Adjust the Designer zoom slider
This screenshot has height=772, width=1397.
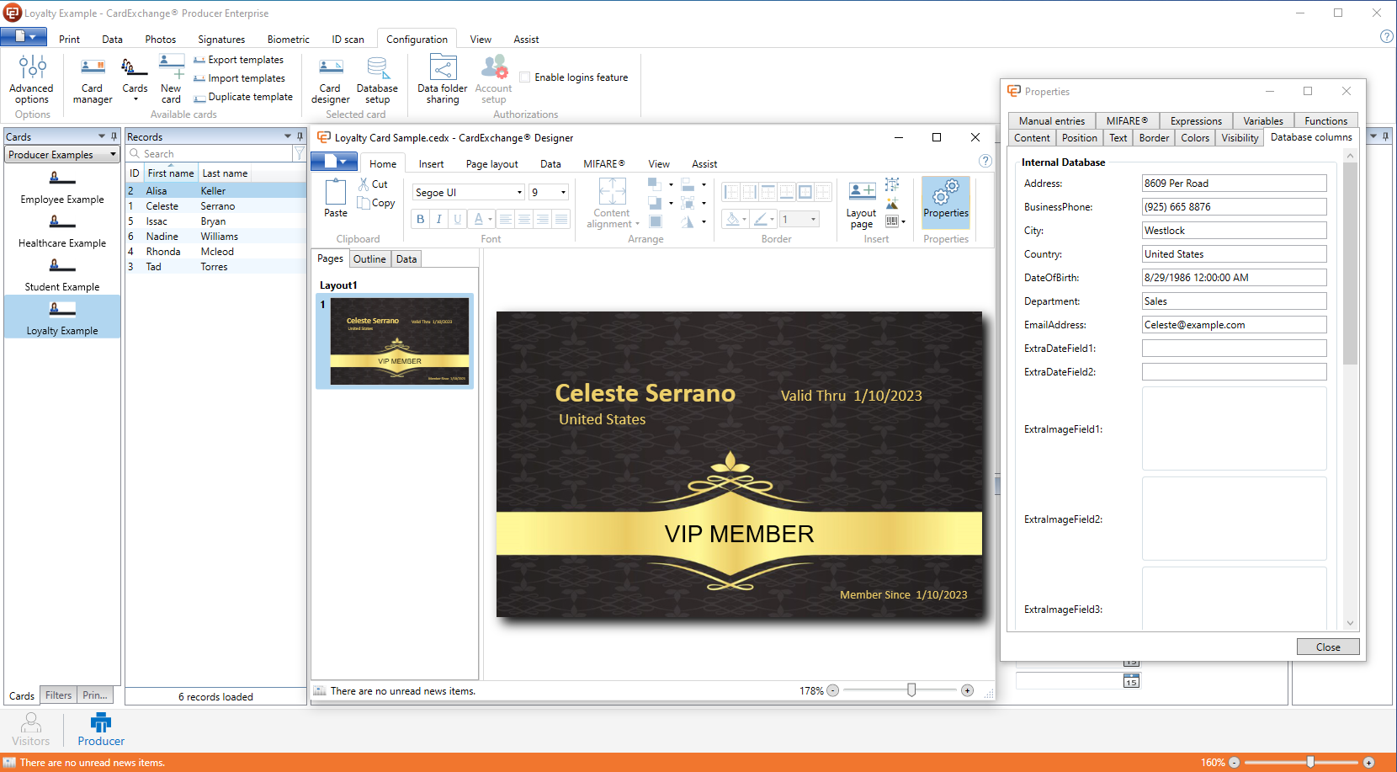click(x=911, y=689)
